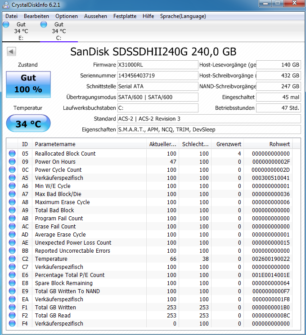Click raw value 001E0014001E

271,275
